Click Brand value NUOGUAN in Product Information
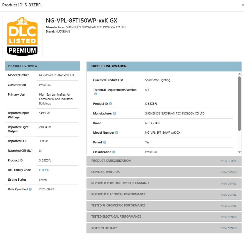This screenshot has width=244, height=239. (152, 123)
